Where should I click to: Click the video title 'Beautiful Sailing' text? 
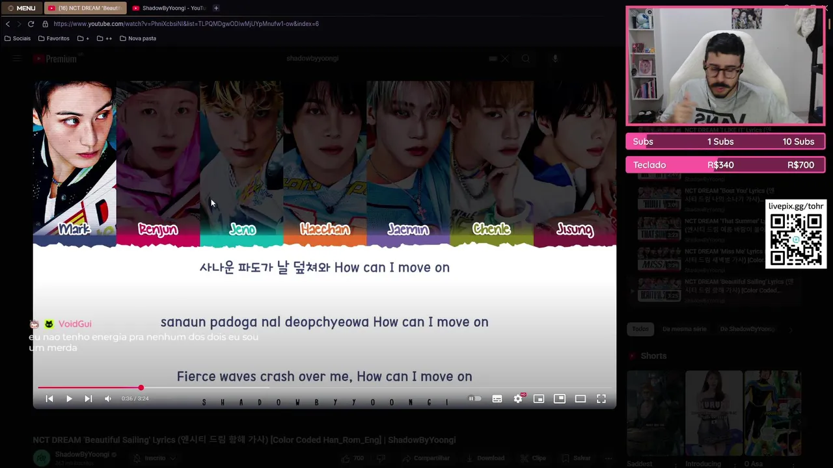pyautogui.click(x=244, y=440)
